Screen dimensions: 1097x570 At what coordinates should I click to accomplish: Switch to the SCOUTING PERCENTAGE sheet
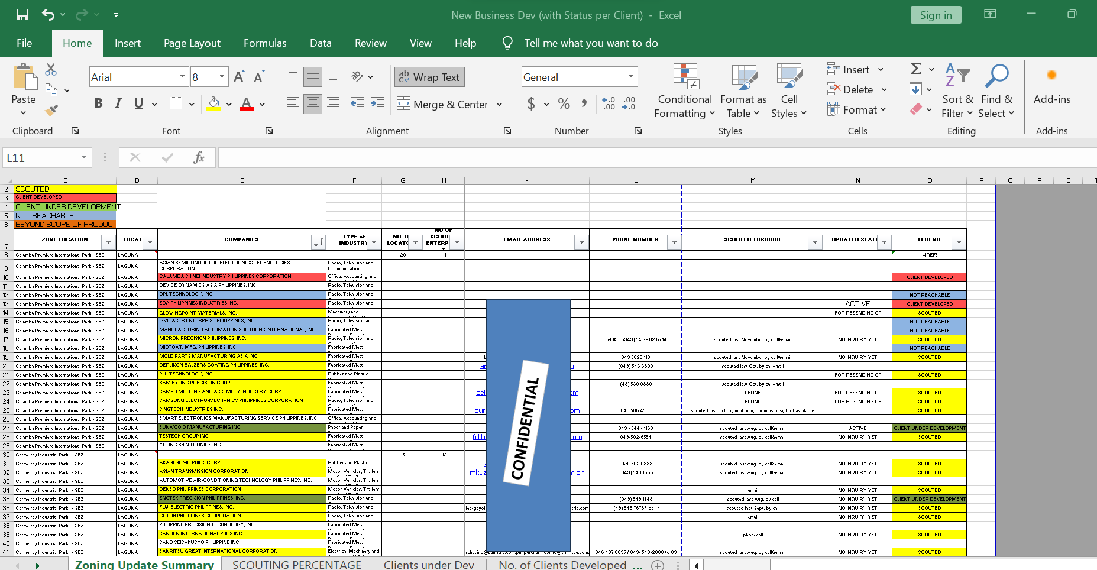[297, 565]
